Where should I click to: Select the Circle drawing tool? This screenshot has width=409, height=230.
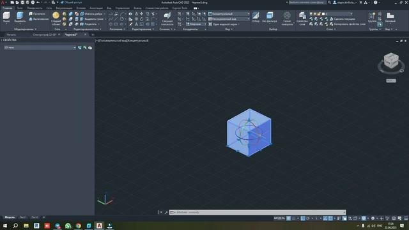pos(122,19)
